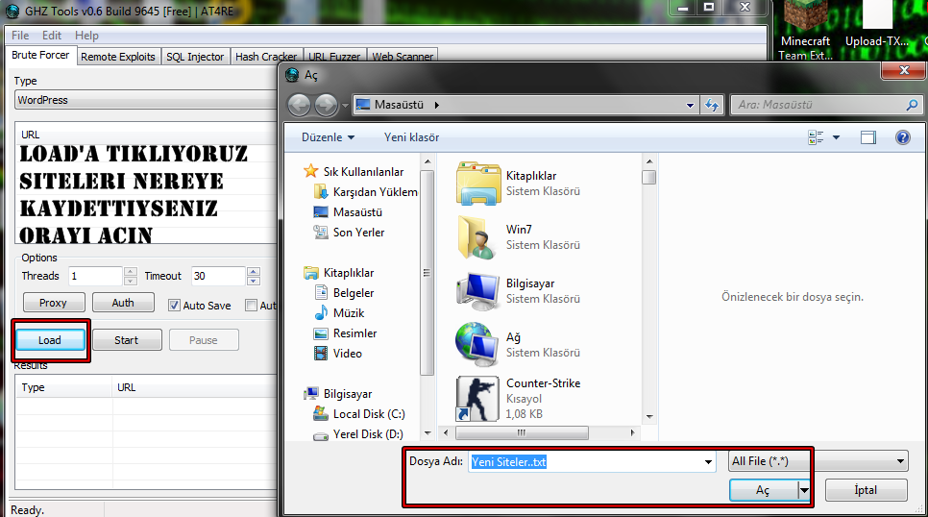
Task: Click the refresh icon beside the address bar
Action: click(712, 106)
